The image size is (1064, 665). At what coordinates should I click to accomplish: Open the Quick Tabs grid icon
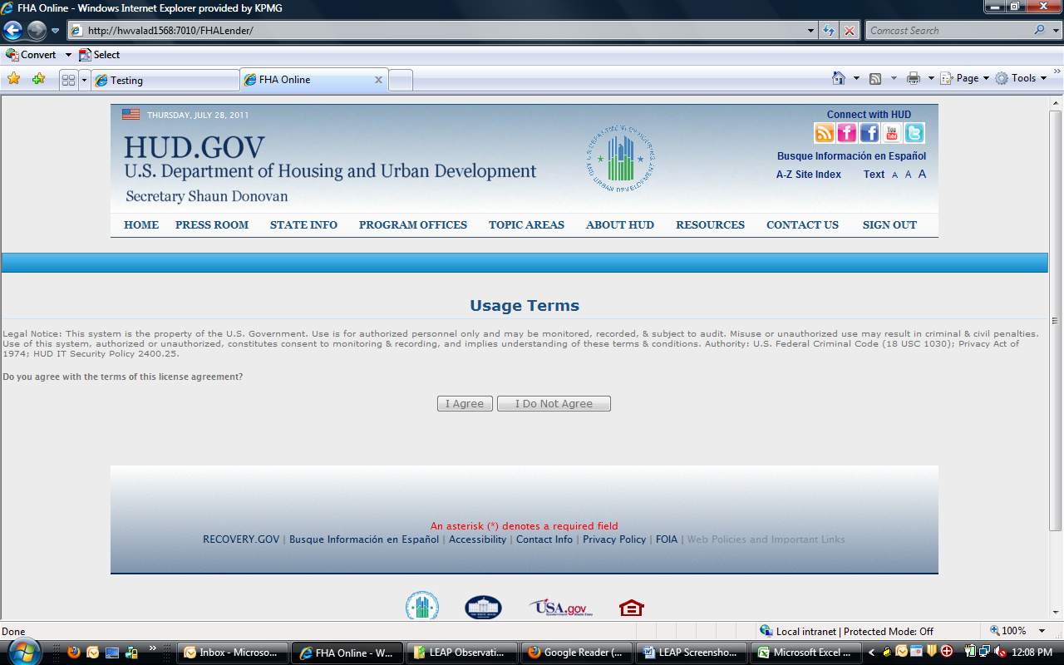point(69,80)
